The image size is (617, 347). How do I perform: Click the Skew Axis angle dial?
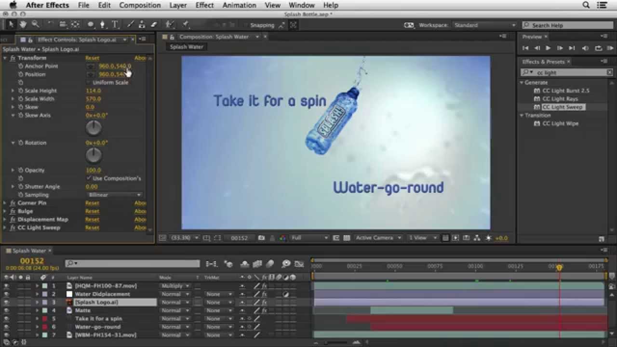pyautogui.click(x=94, y=128)
